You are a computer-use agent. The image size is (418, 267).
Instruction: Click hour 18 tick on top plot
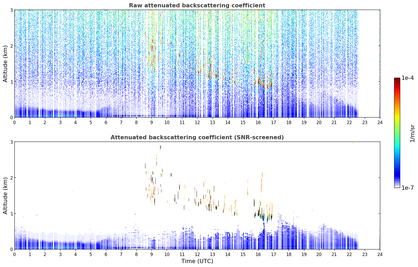click(x=289, y=122)
